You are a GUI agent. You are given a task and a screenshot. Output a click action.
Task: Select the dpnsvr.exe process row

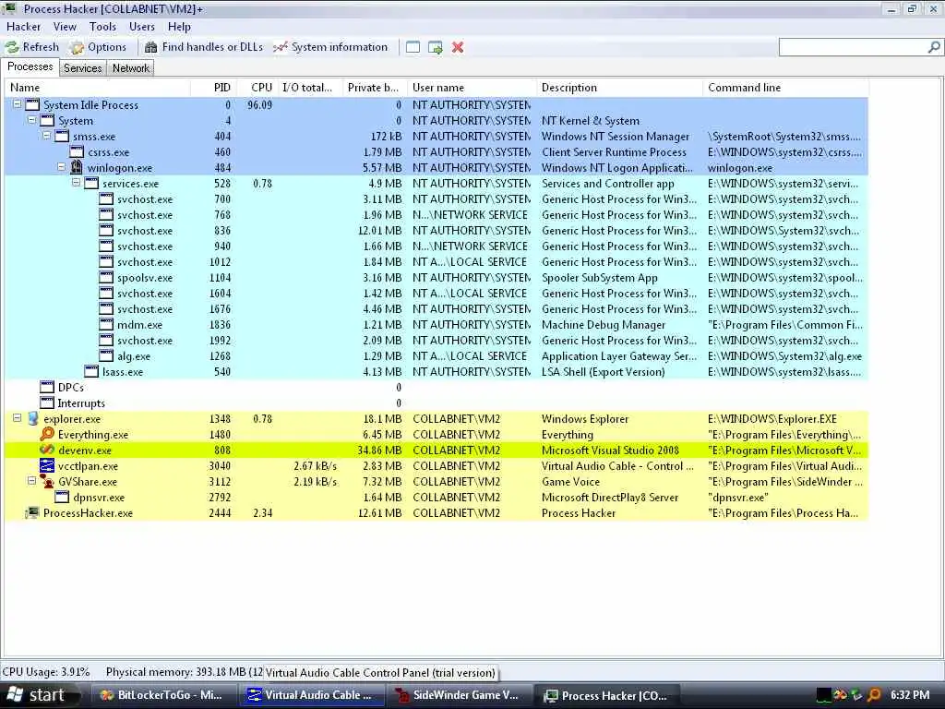[437, 498]
